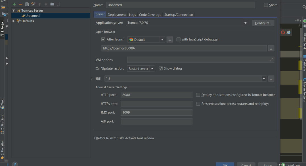Screen dimensions: 306x166
Task: Click the AJP port field
Action: coord(156,122)
